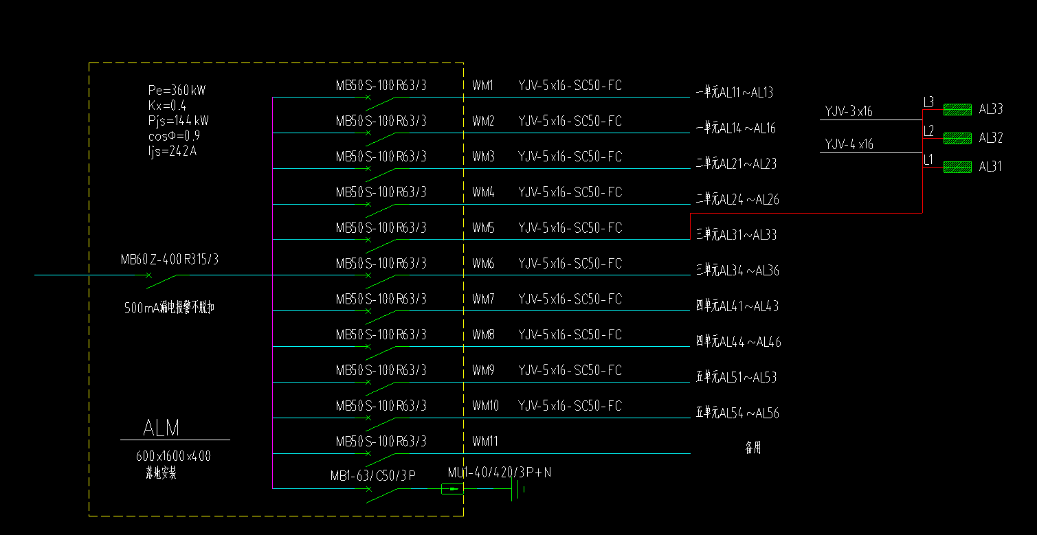Select the 四单元AL44~AL46 destination label

(x=739, y=342)
